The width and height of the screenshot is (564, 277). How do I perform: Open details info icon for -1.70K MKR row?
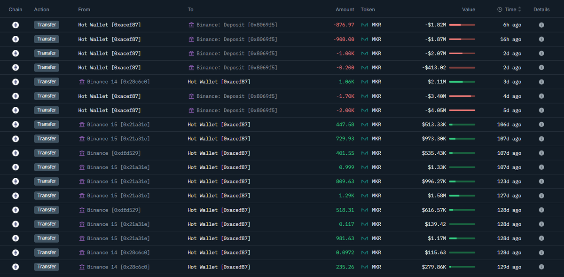[541, 96]
